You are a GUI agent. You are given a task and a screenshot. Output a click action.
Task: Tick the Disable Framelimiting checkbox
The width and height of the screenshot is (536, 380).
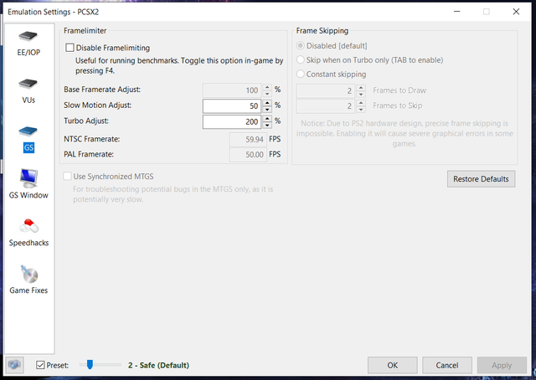(70, 48)
